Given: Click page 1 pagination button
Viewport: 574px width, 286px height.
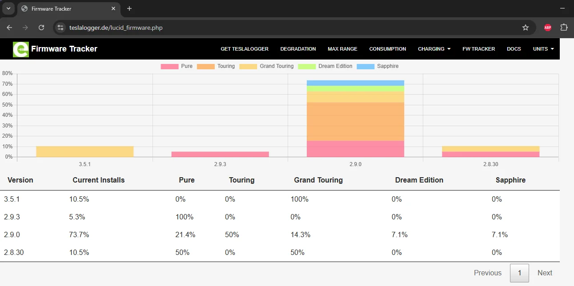Looking at the screenshot, I should click(519, 273).
